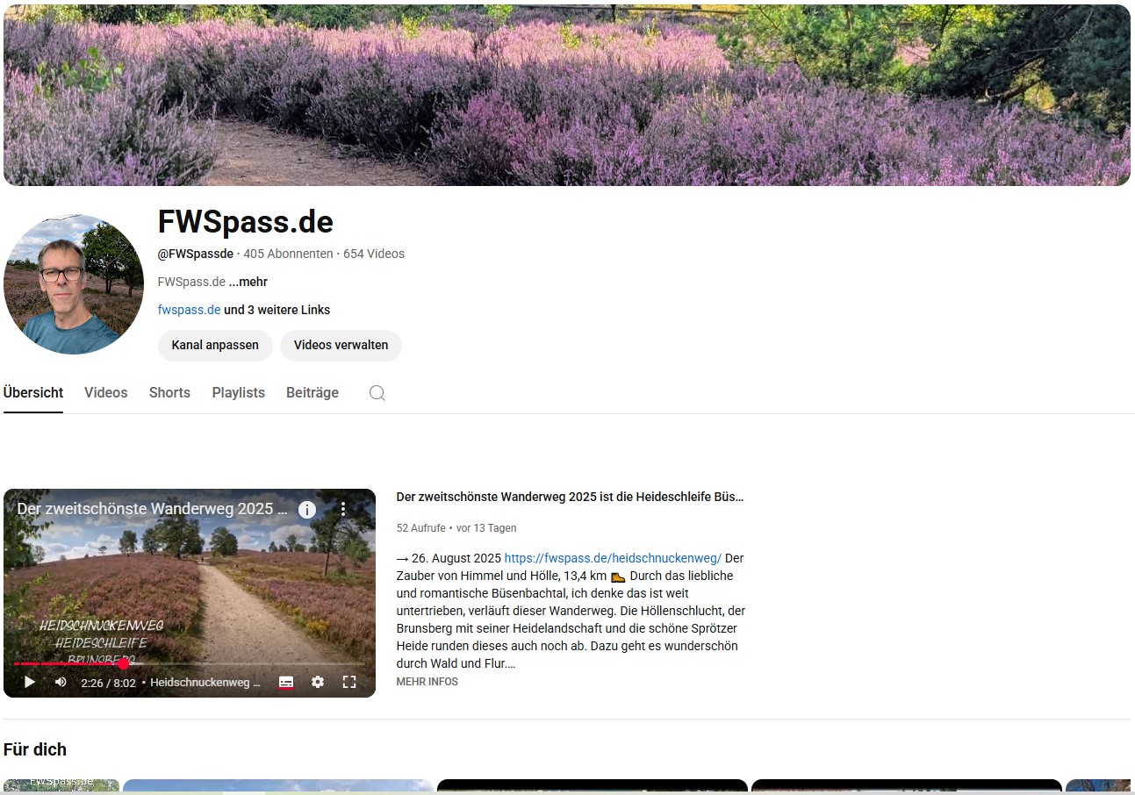Open the three-dot video options menu

(343, 509)
